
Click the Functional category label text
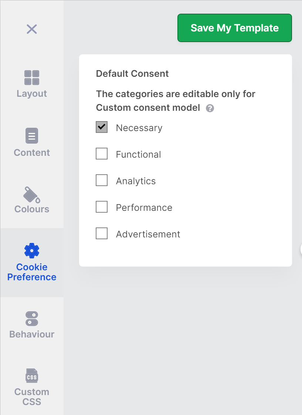[138, 154]
